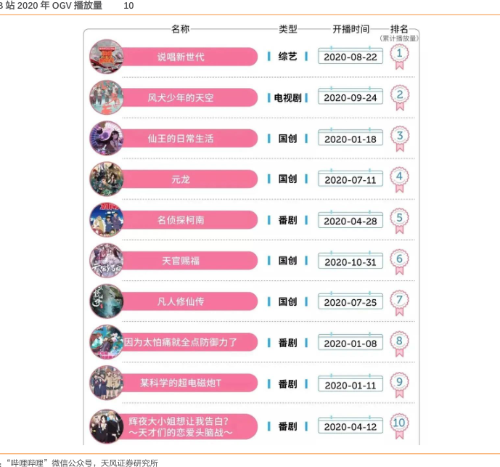
Task: Click the 电视剧 type label
Action: point(287,97)
